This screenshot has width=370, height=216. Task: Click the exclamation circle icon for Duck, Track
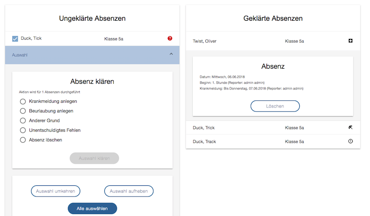[351, 142]
